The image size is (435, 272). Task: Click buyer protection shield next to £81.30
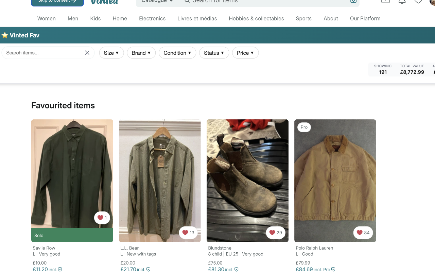(x=237, y=269)
